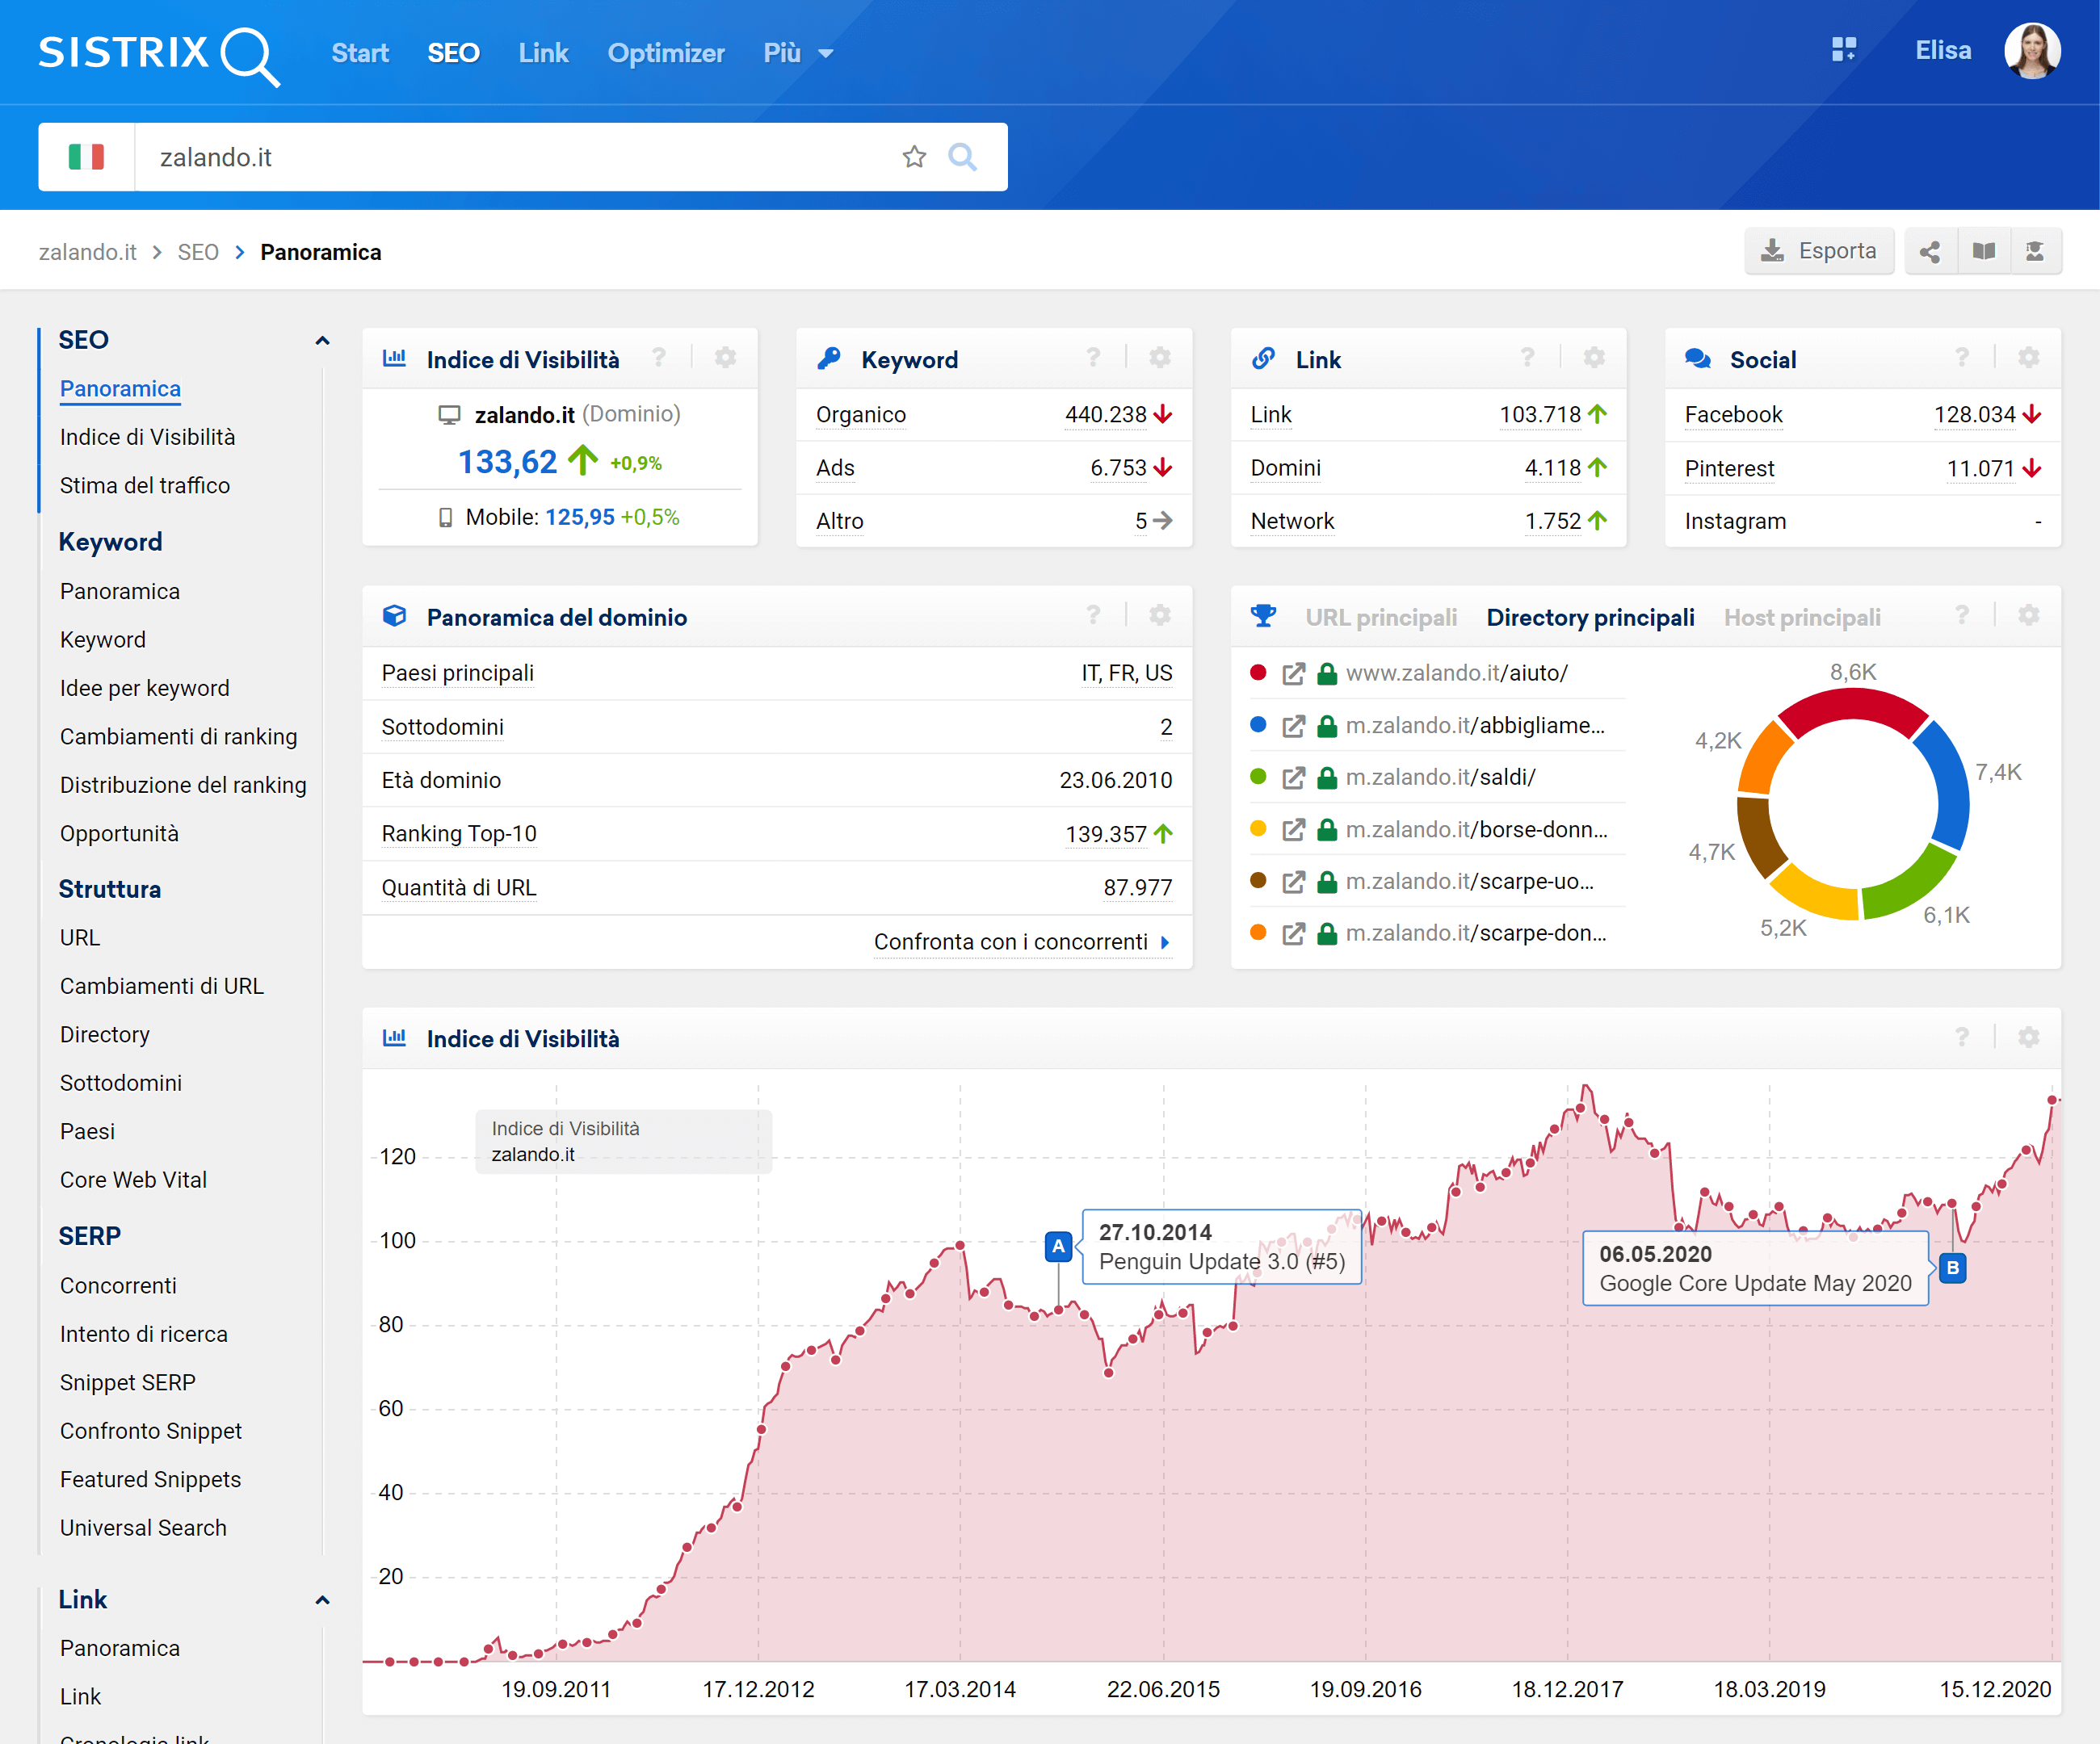Viewport: 2100px width, 1744px height.
Task: Click the blue donut chart segment
Action: pyautogui.click(x=1948, y=785)
